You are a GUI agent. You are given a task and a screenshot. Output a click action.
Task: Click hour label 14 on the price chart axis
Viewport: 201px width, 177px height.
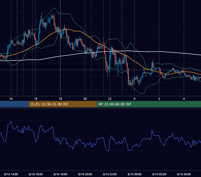(11, 99)
